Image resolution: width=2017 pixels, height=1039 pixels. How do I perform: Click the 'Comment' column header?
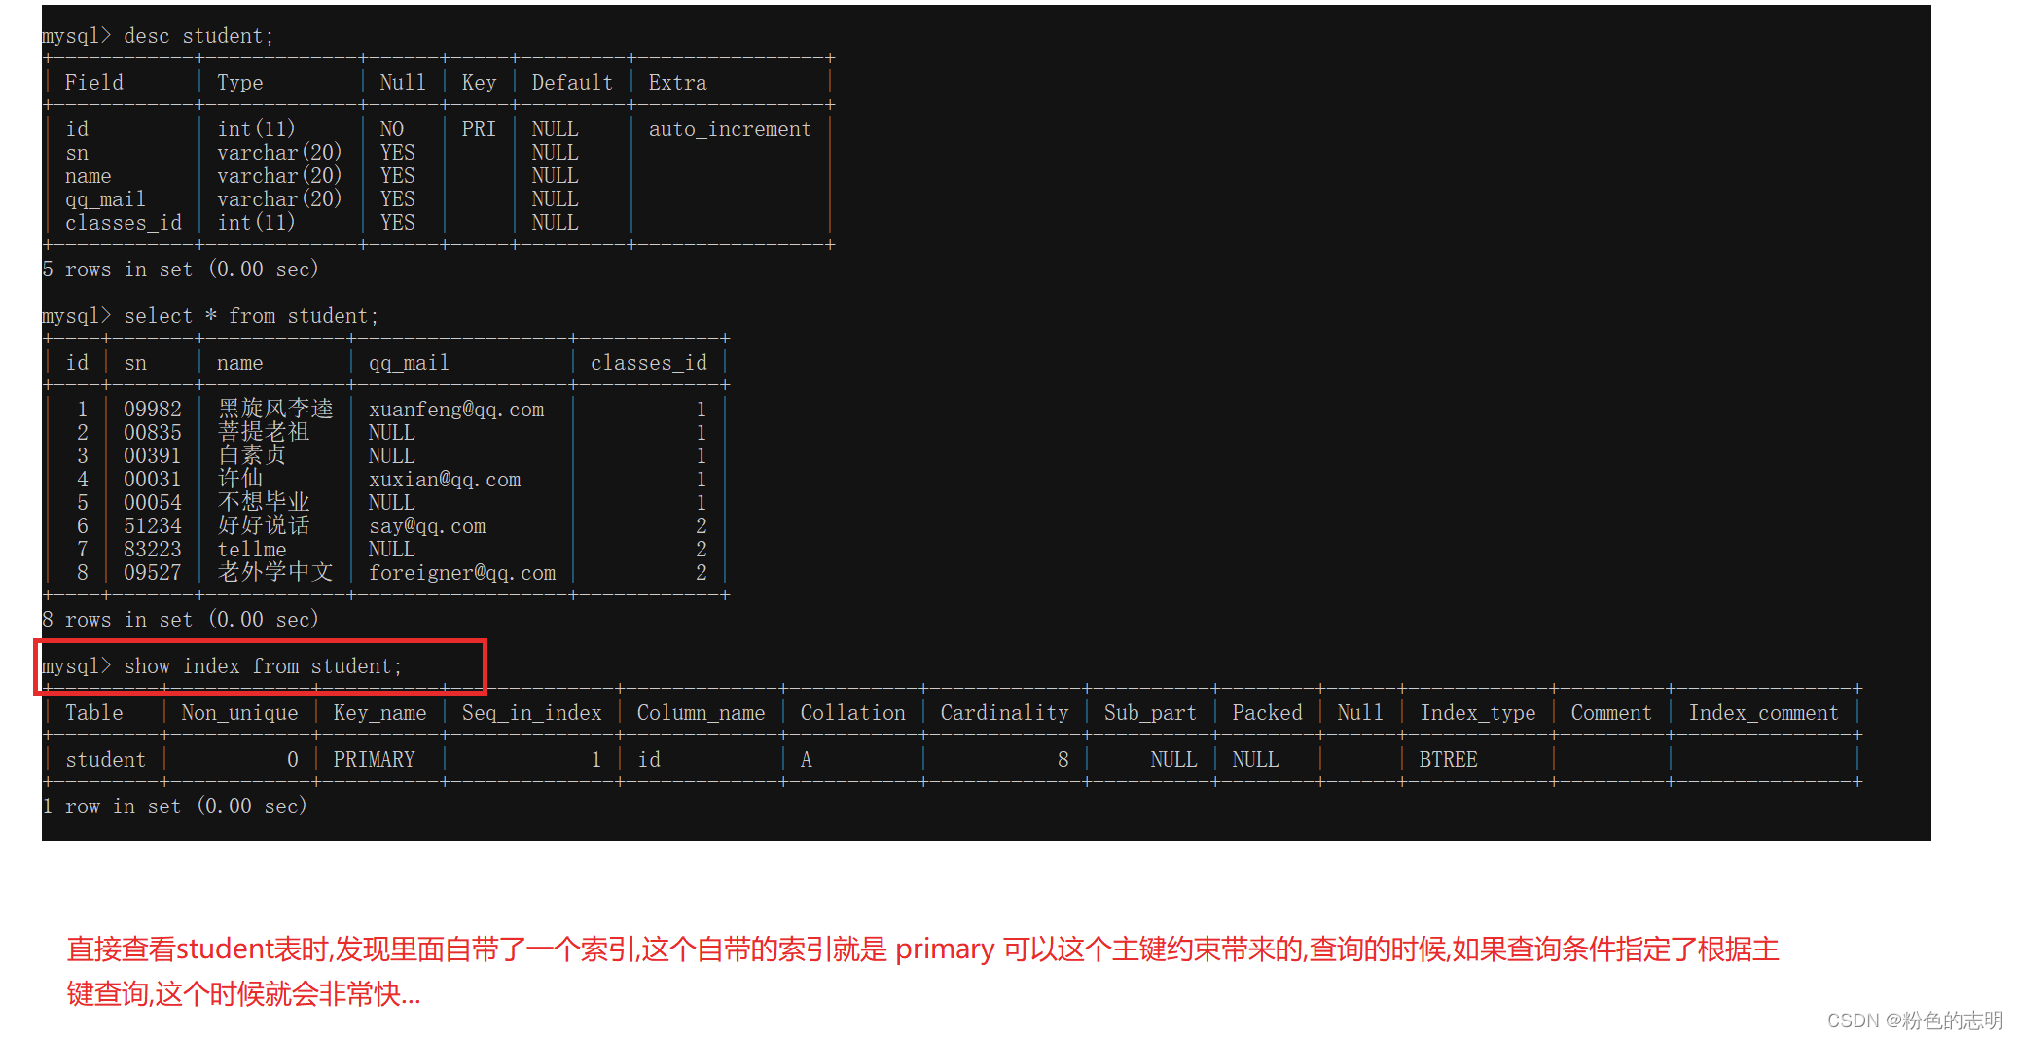1611,713
